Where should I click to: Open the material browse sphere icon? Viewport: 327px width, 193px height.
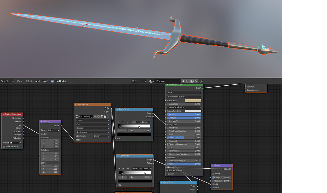point(152,81)
